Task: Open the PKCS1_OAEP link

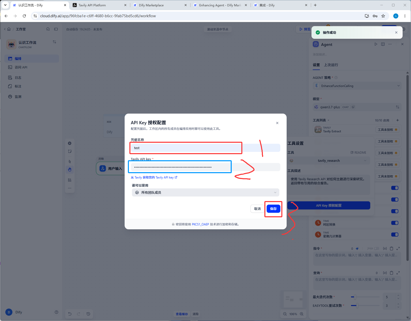Action: tap(200, 224)
